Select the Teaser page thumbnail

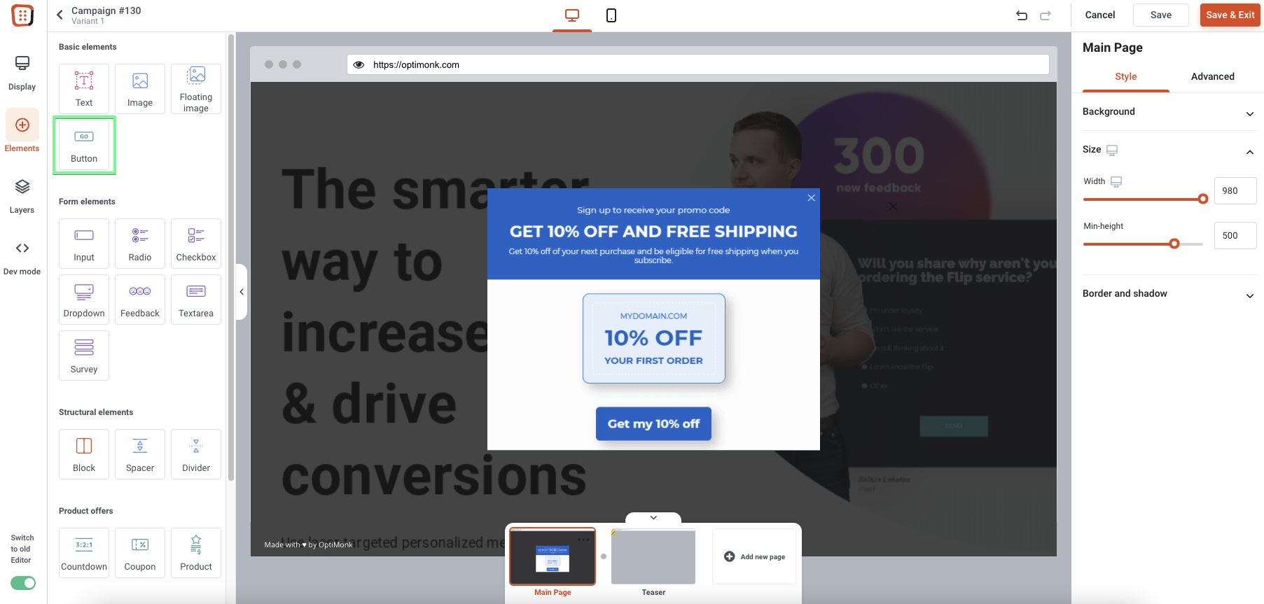[x=653, y=557]
